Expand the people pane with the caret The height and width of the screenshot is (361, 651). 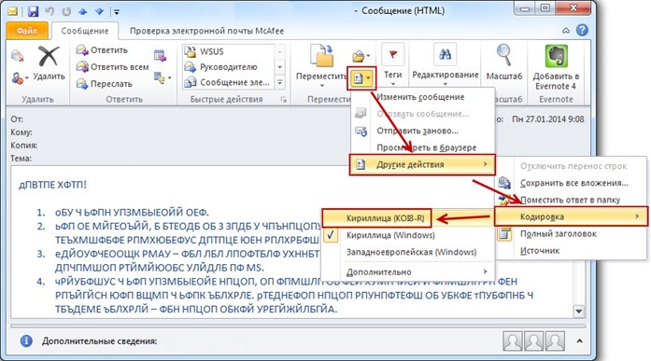[x=579, y=341]
